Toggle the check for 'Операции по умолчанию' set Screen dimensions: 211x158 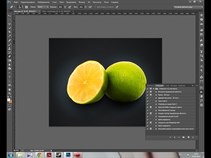(148, 89)
